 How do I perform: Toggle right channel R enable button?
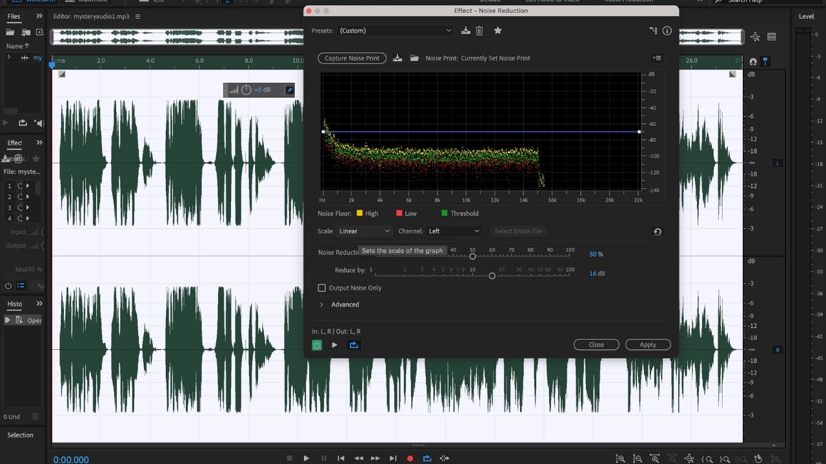[x=778, y=350]
